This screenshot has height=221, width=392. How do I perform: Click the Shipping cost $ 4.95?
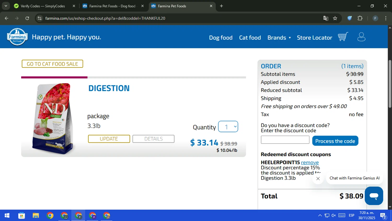[356, 98]
